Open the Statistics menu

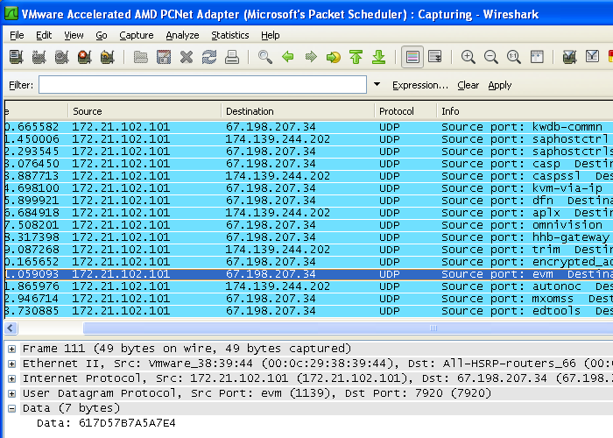point(229,35)
